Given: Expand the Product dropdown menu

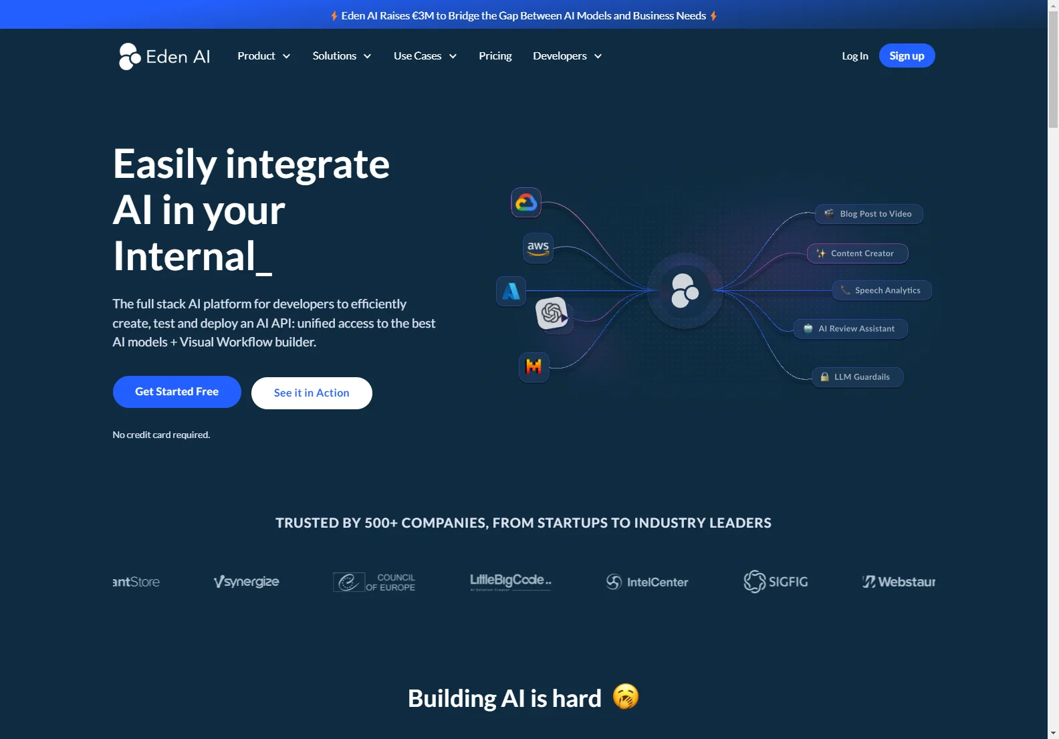Looking at the screenshot, I should point(264,56).
